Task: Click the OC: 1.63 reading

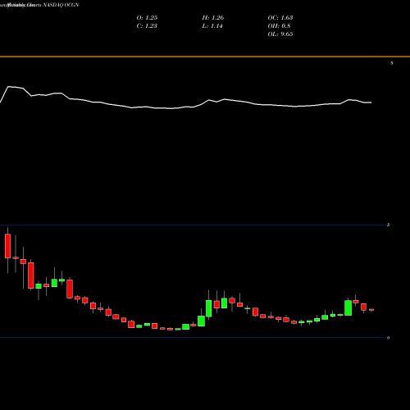Action: 280,18
